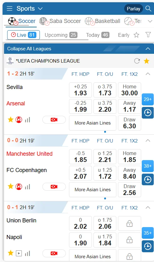Screen dimensions: 154x262
Task: Select the Basketball sport tab
Action: click(x=103, y=21)
